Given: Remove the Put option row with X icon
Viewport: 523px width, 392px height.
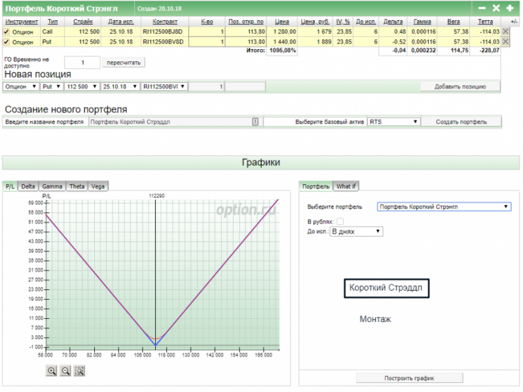Looking at the screenshot, I should tap(506, 42).
